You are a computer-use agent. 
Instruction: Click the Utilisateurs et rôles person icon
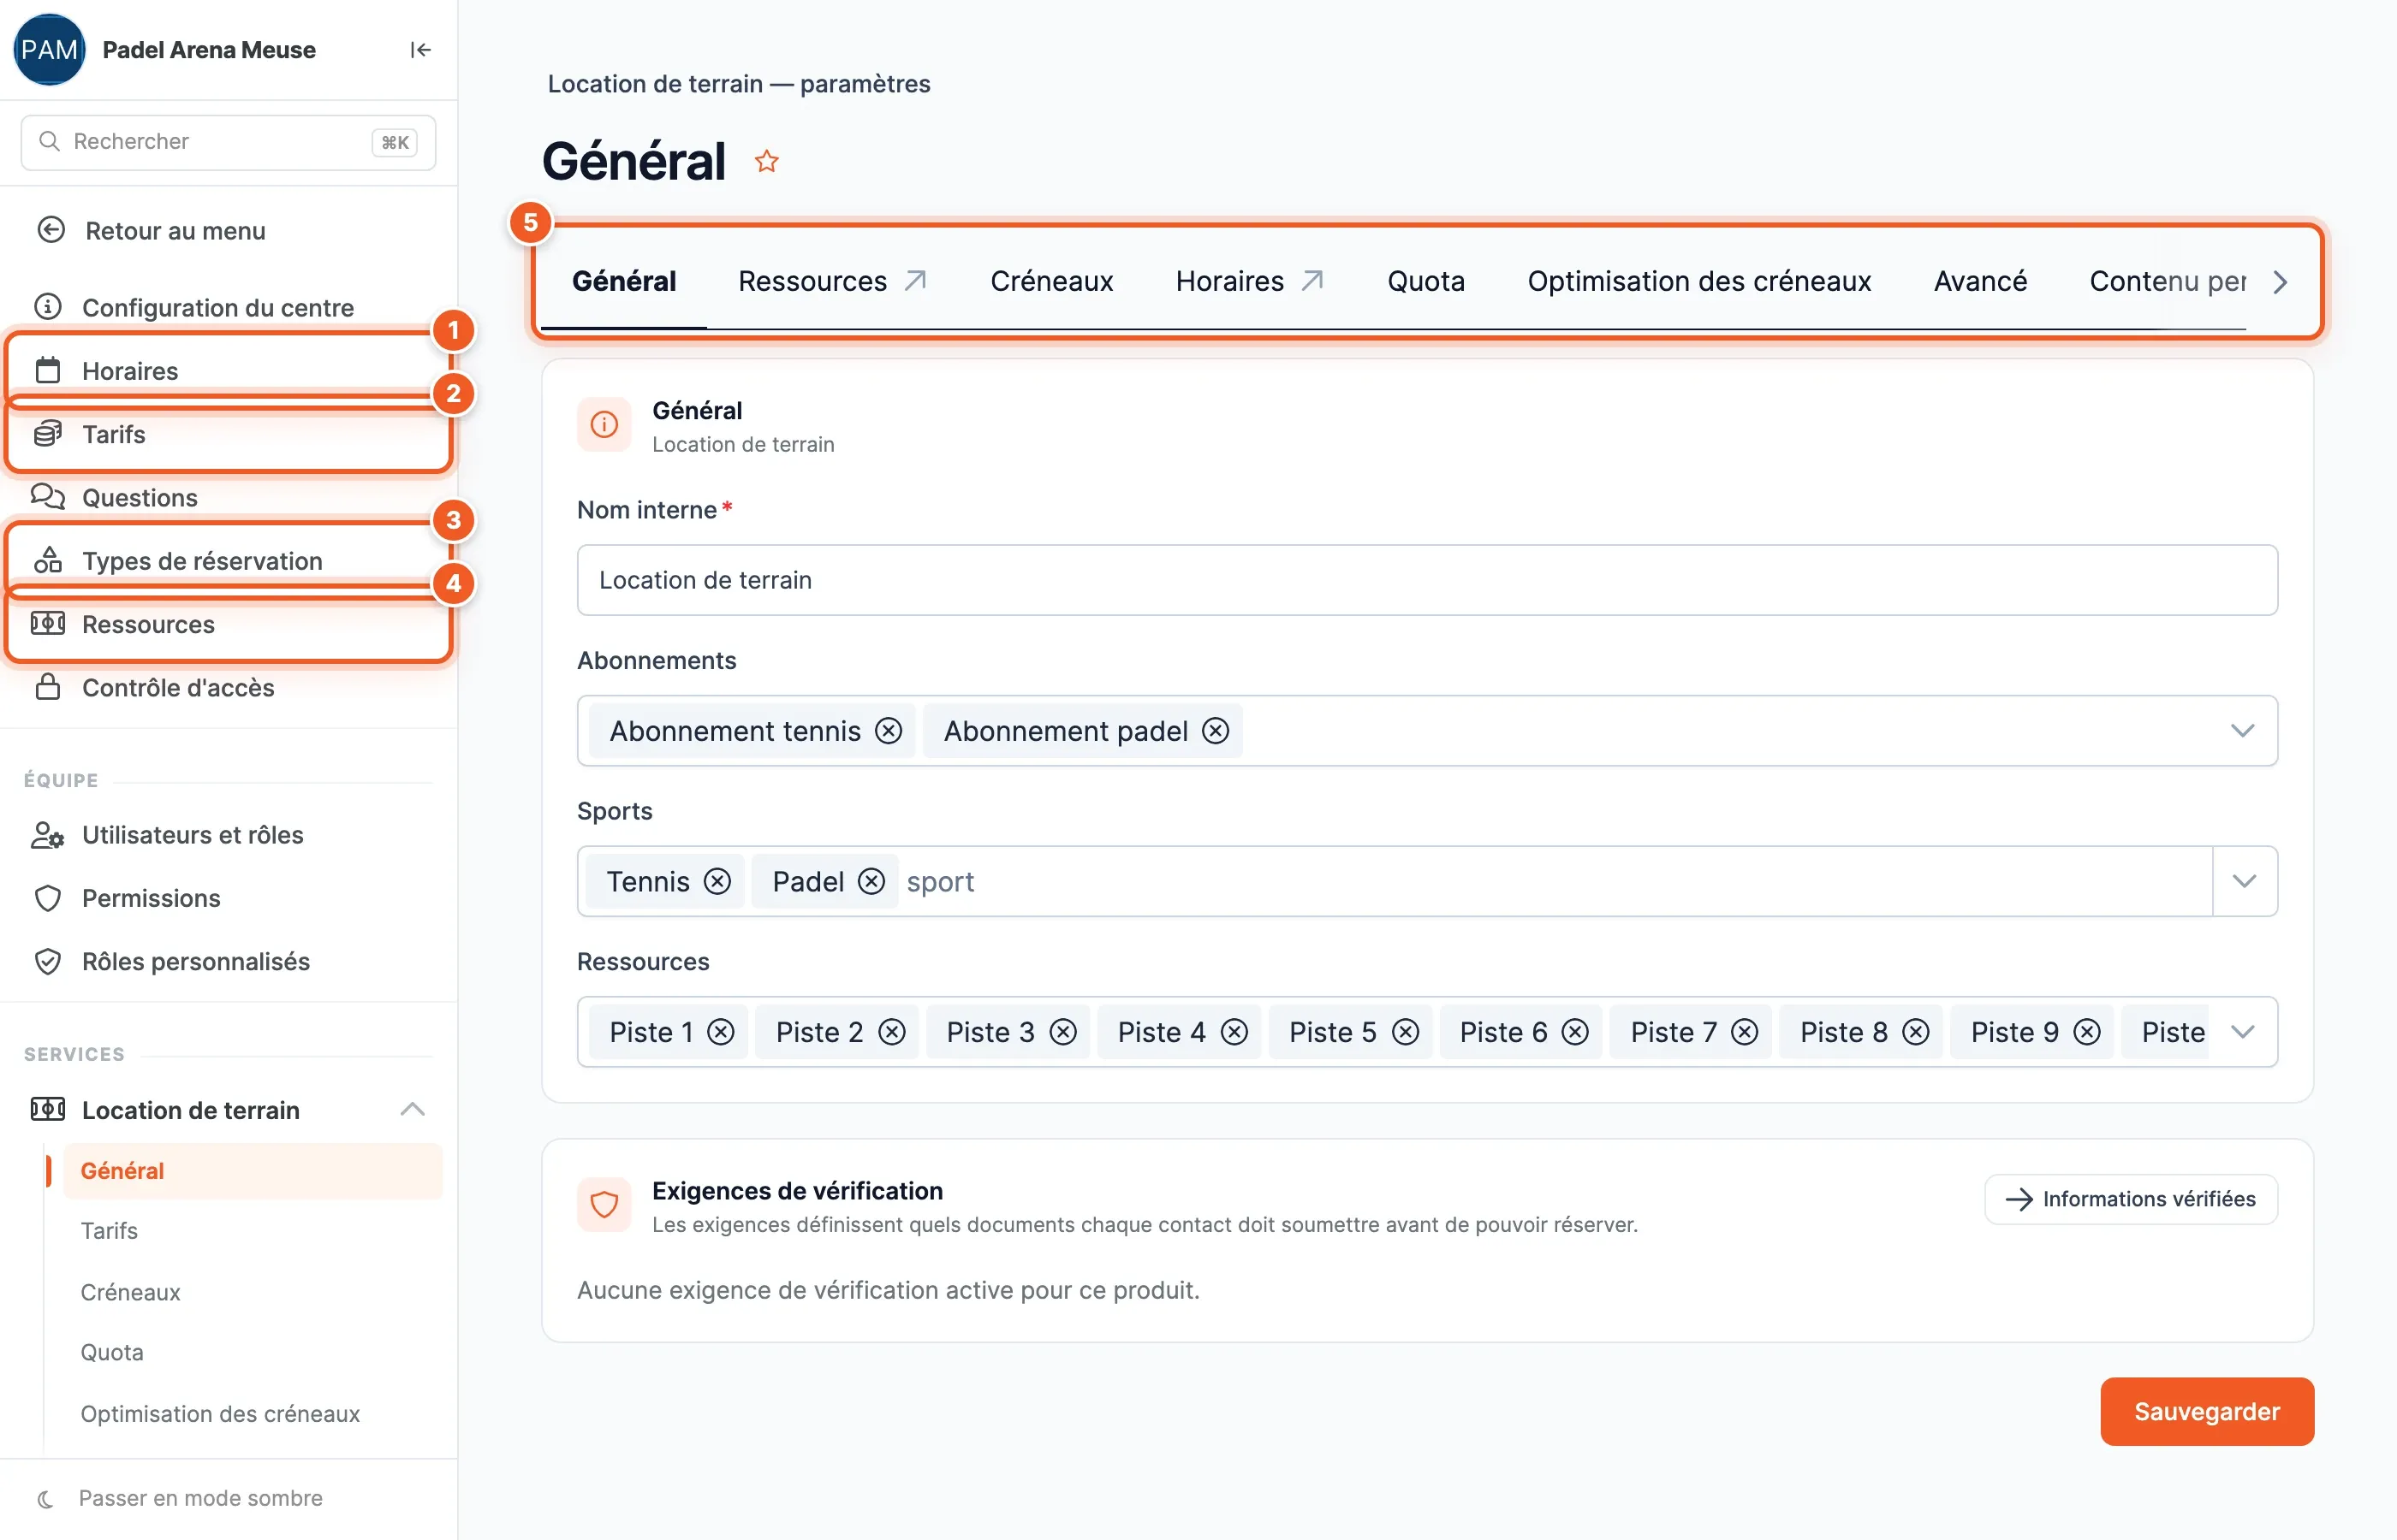pos(48,835)
